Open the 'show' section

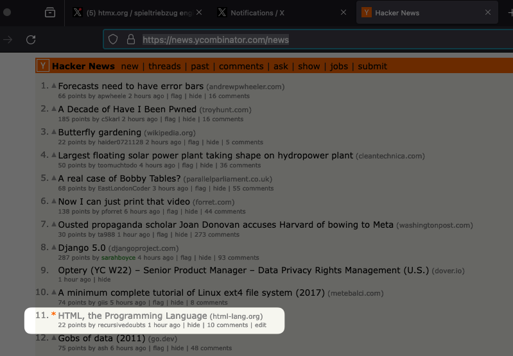[x=309, y=66]
